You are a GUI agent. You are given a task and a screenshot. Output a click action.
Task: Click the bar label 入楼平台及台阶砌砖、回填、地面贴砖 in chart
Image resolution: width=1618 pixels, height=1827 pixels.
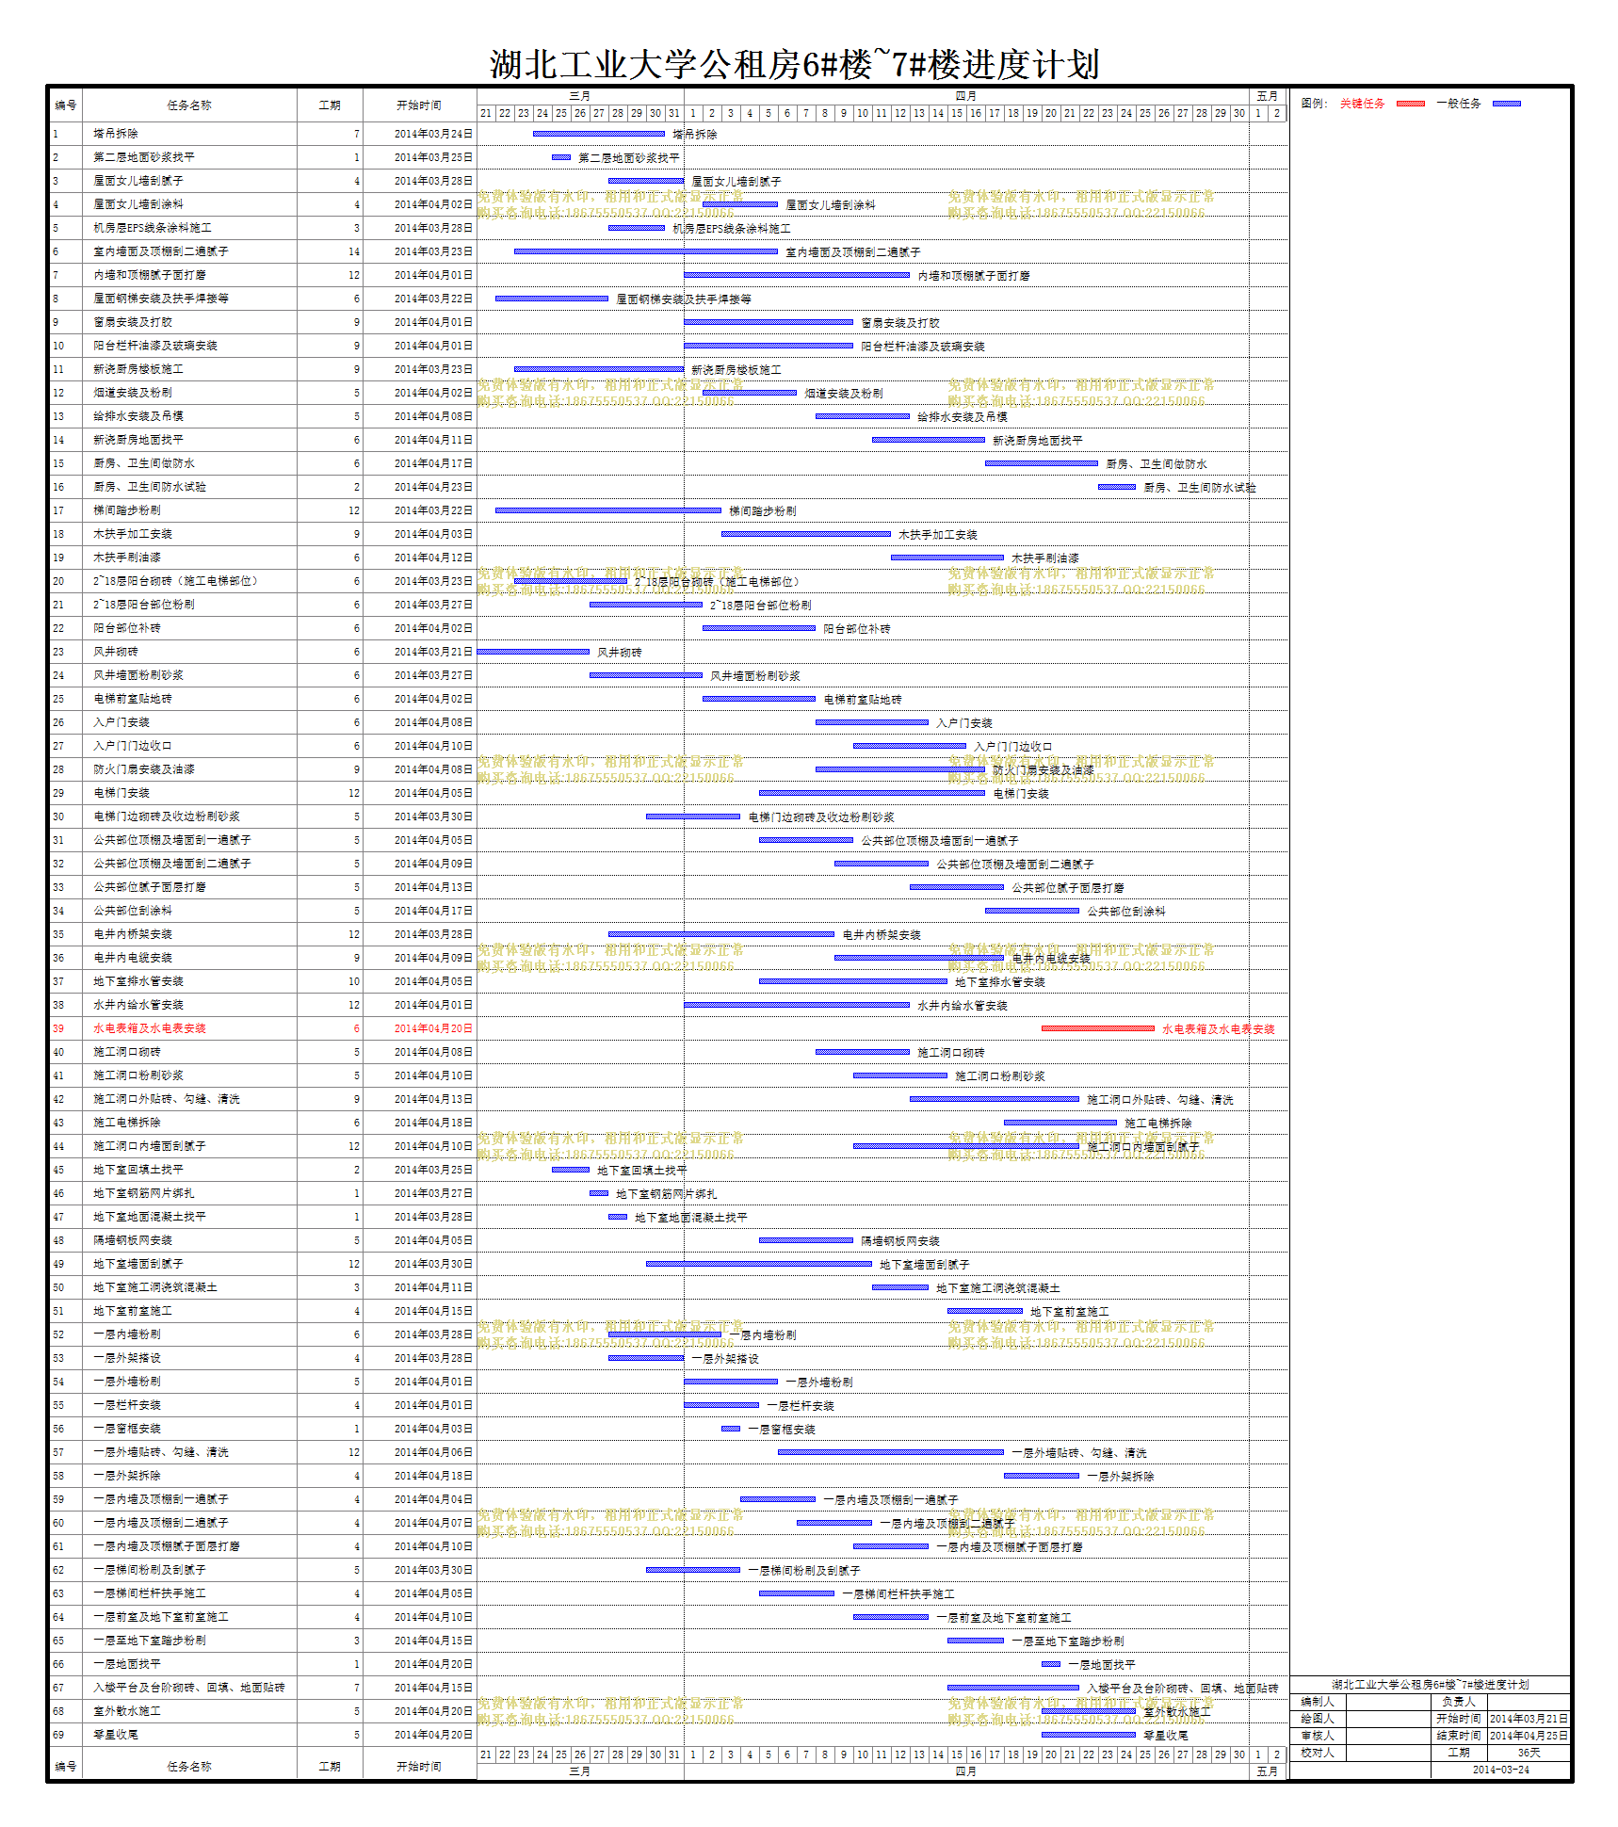point(1183,1689)
